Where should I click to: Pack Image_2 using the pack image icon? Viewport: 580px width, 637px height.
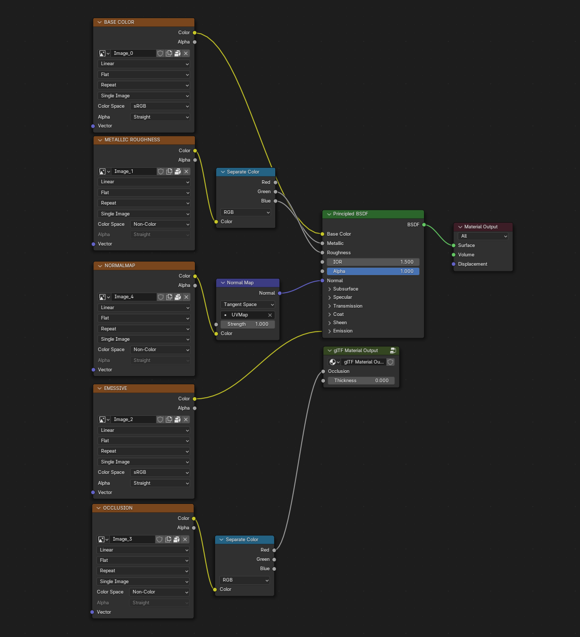coord(177,419)
